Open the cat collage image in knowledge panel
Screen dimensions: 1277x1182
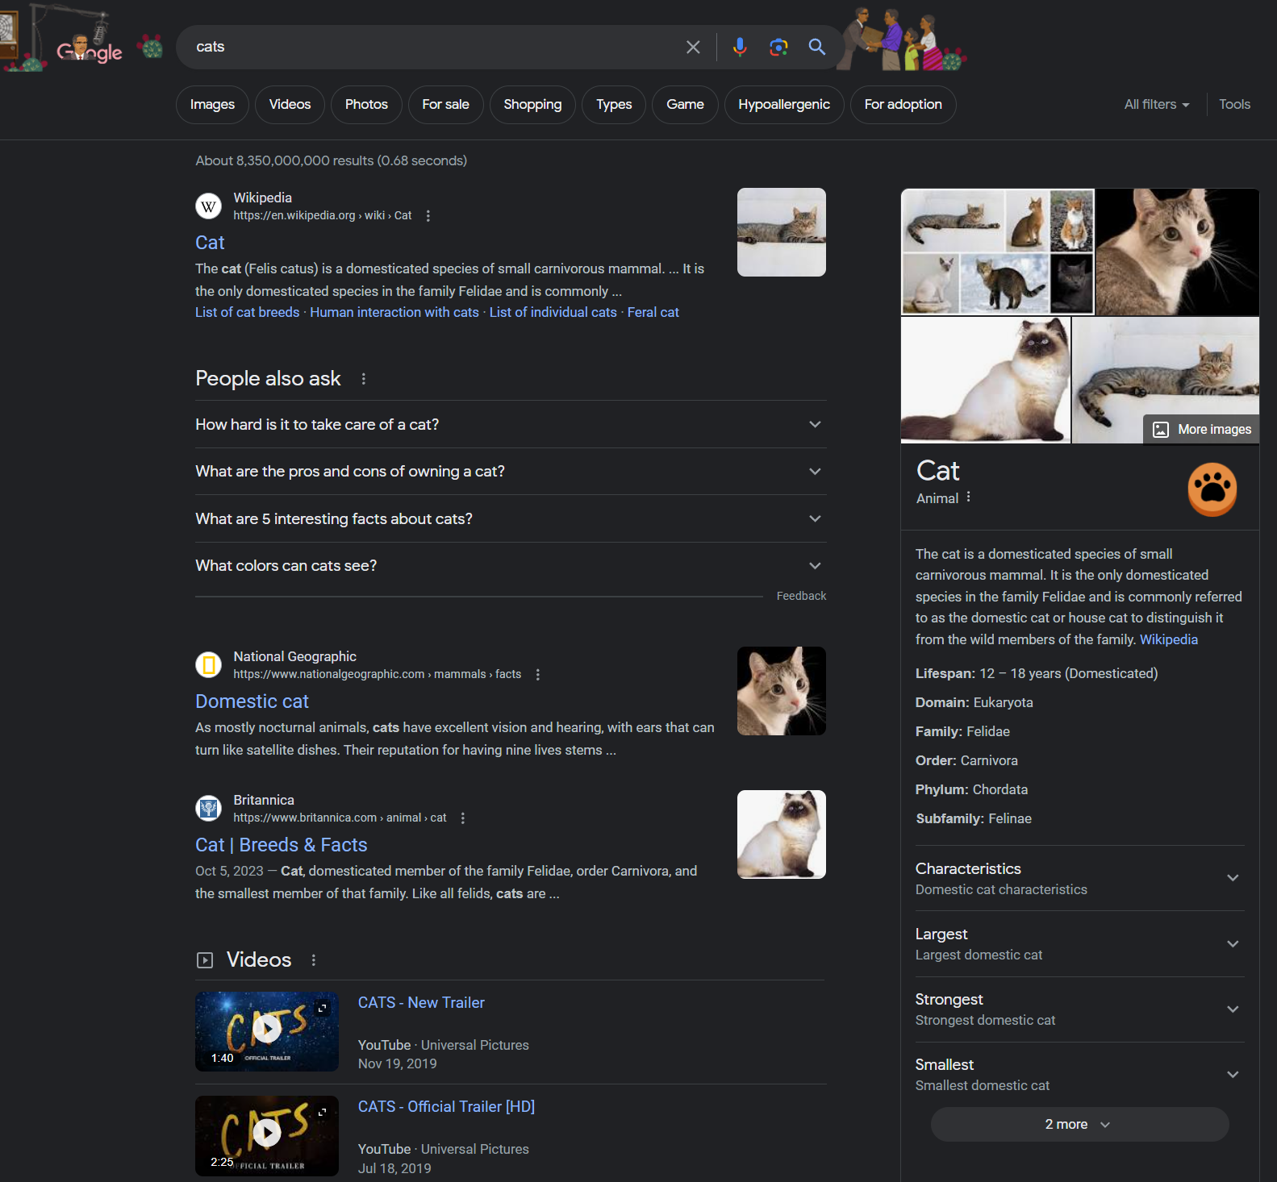pyautogui.click(x=998, y=252)
